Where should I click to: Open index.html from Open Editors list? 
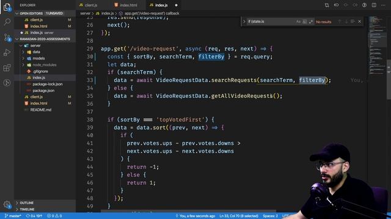(38, 26)
